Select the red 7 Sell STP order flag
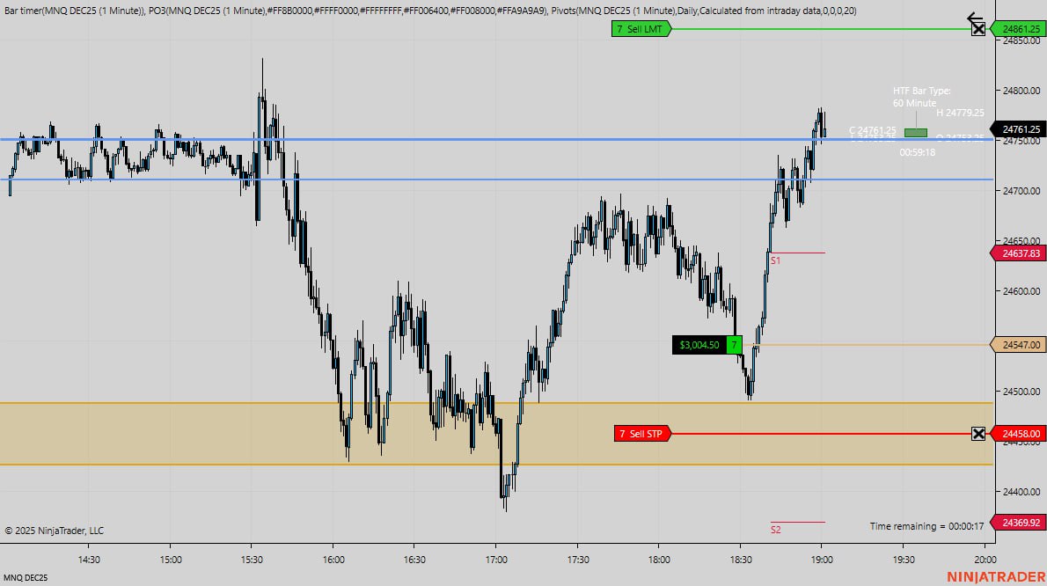Screen dimensions: 1047x586 click(x=642, y=434)
